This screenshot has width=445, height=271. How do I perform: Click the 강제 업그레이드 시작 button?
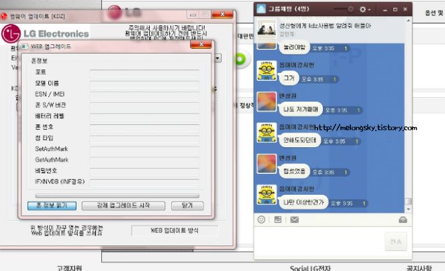pyautogui.click(x=123, y=205)
